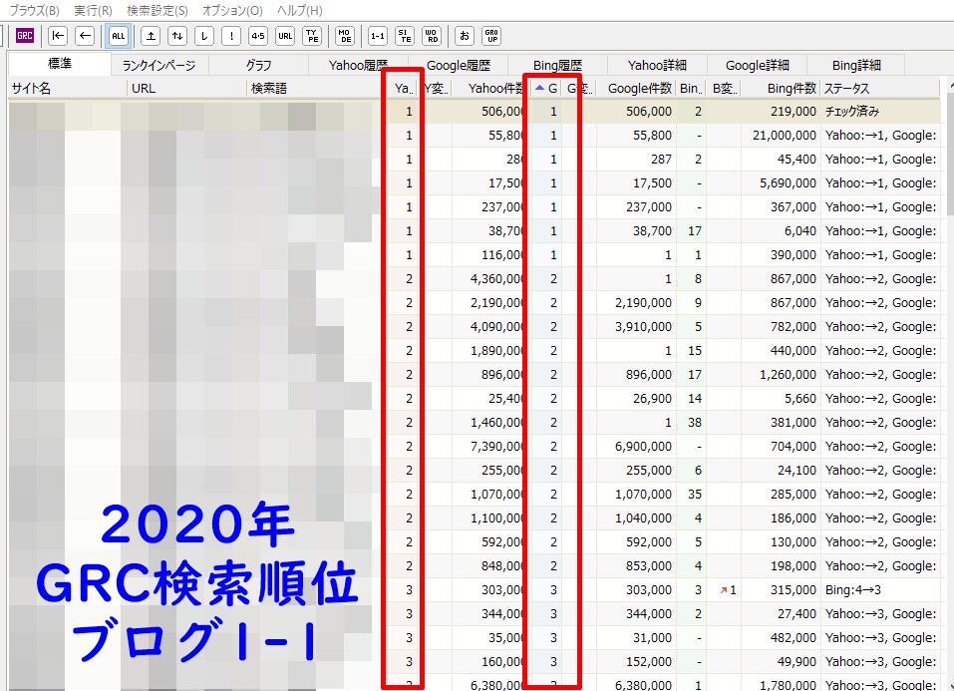Click the TYPE toolbar icon

tap(312, 36)
